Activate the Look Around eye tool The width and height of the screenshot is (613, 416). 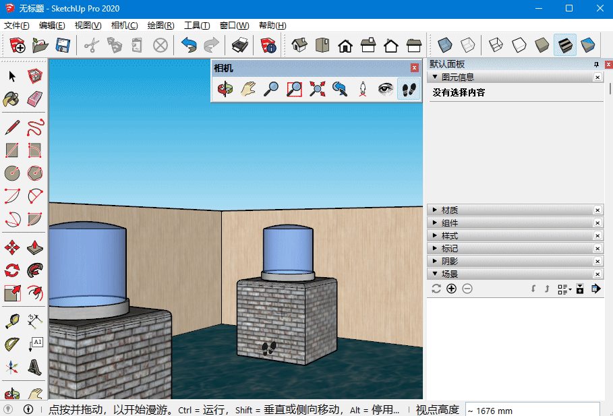click(x=385, y=89)
